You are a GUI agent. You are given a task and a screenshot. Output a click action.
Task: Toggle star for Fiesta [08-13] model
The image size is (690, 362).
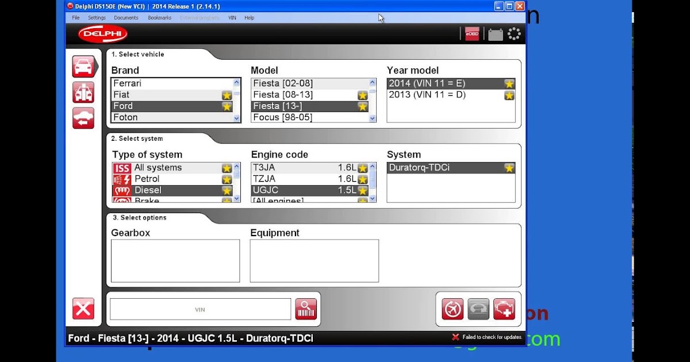click(362, 95)
